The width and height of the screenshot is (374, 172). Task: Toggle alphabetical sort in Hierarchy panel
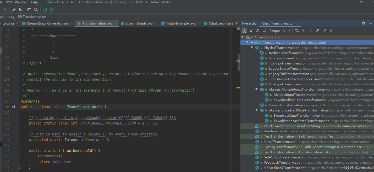tap(265, 31)
